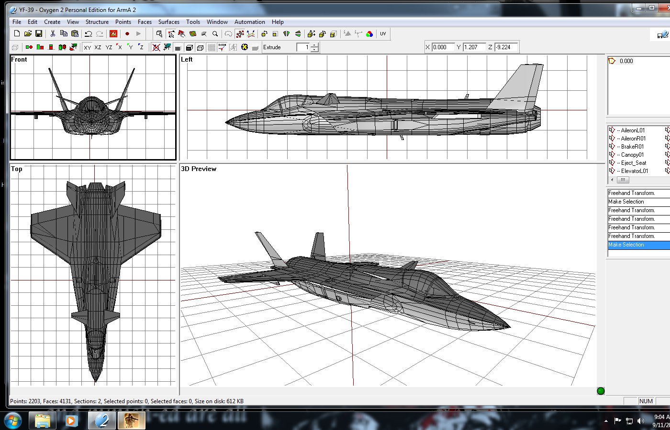
Task: Open the Automation menu
Action: [250, 22]
